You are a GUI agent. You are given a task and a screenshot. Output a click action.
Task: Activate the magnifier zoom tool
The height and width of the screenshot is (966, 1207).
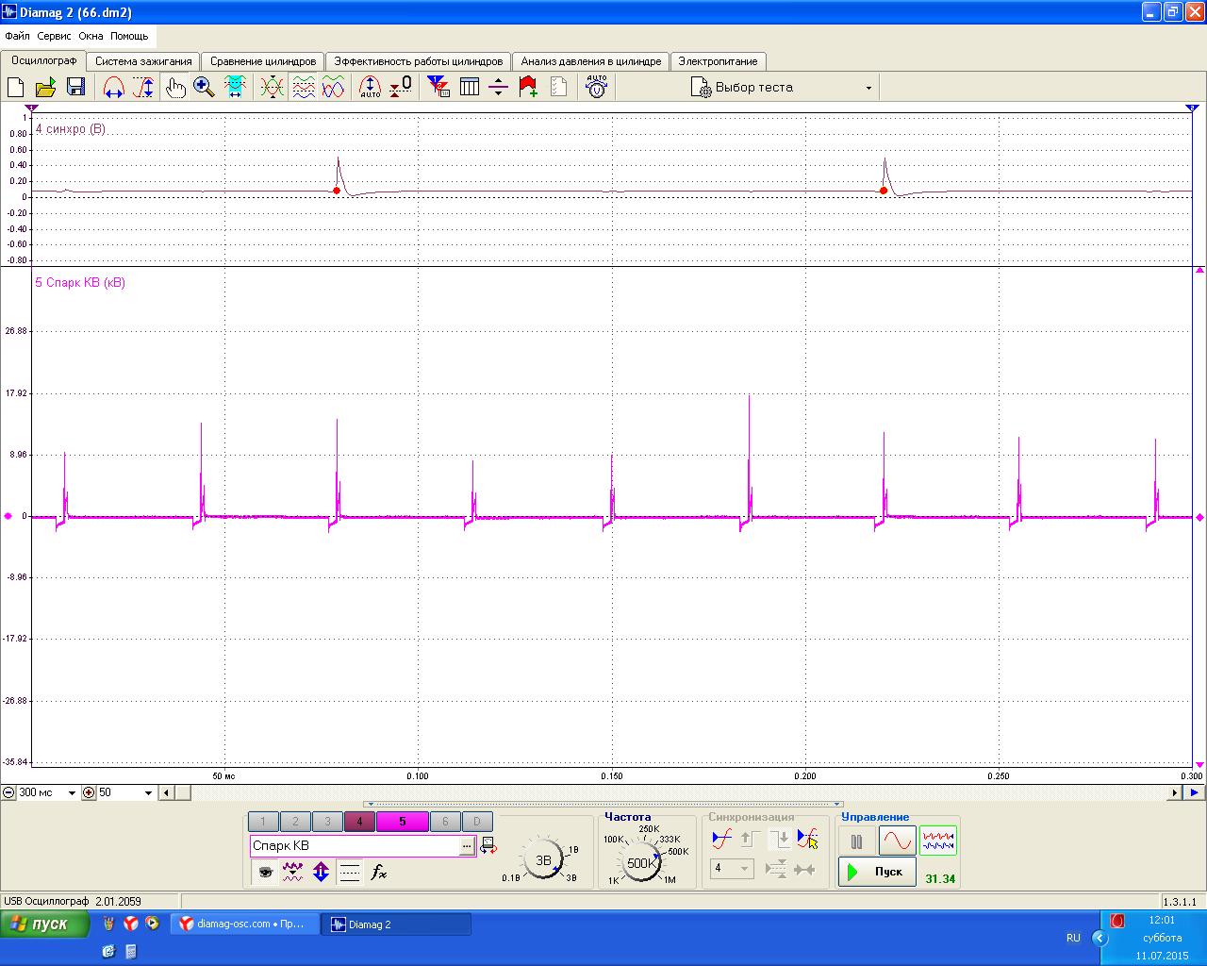(x=204, y=88)
